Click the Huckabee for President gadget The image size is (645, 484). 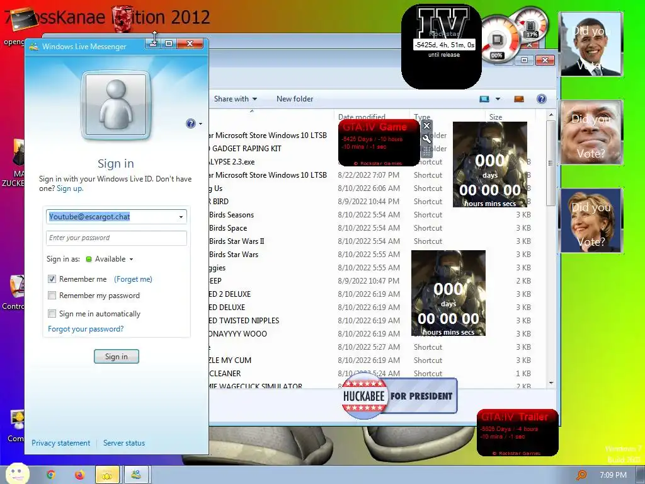click(x=399, y=396)
